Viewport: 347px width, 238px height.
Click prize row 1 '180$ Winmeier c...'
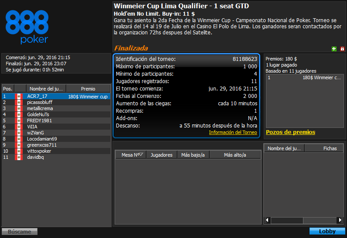click(305, 77)
